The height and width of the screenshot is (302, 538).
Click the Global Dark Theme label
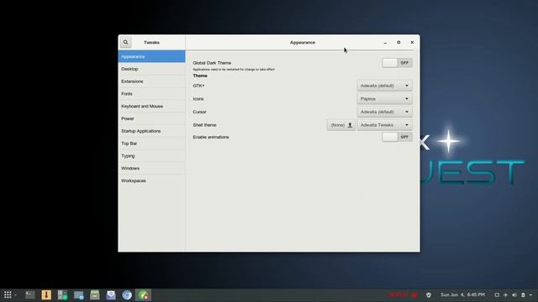[x=212, y=63]
